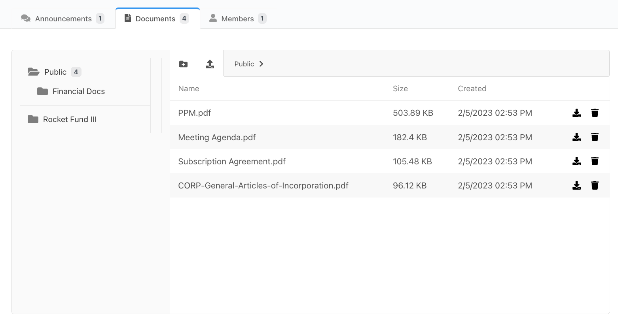Sort by Size column header
618x320 pixels.
point(400,88)
